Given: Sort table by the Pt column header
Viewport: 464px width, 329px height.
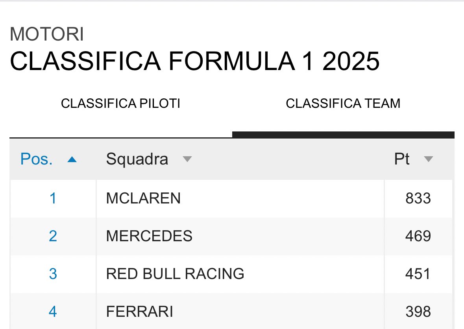Looking at the screenshot, I should (x=402, y=159).
